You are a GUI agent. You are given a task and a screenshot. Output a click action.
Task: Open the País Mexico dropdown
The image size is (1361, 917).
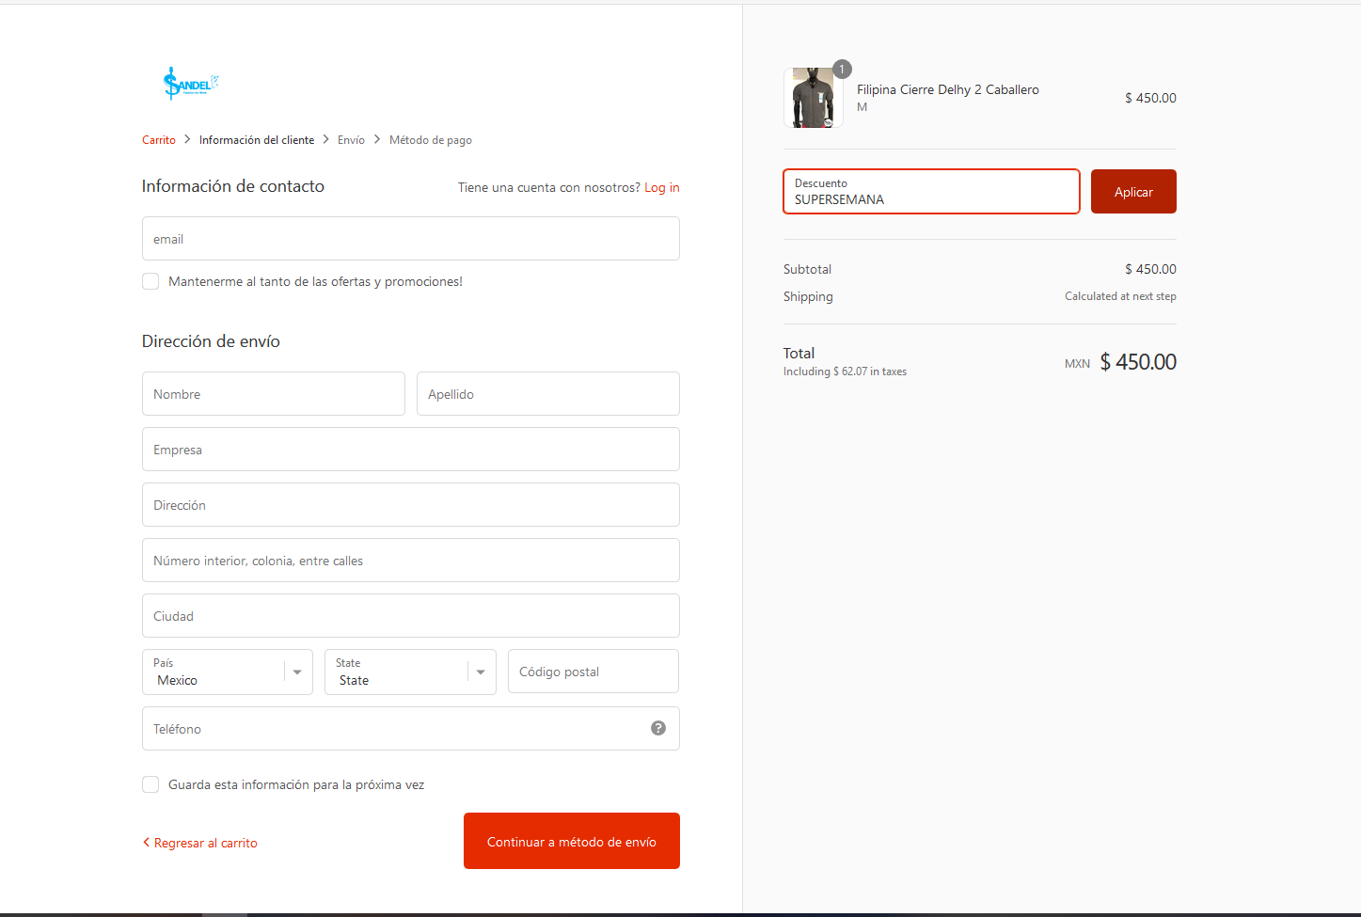[x=228, y=672]
